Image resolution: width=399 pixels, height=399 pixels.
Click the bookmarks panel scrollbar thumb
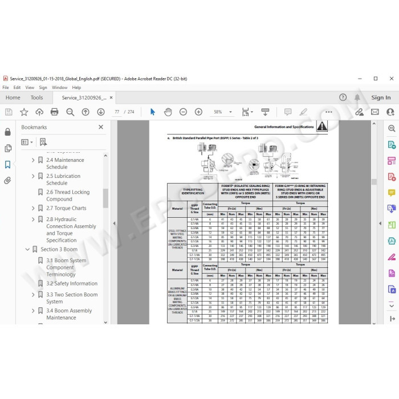105,198
